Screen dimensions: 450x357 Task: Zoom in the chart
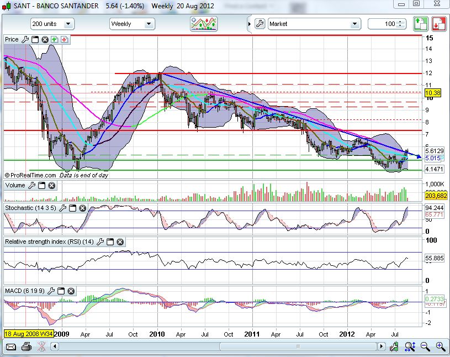pyautogui.click(x=441, y=347)
